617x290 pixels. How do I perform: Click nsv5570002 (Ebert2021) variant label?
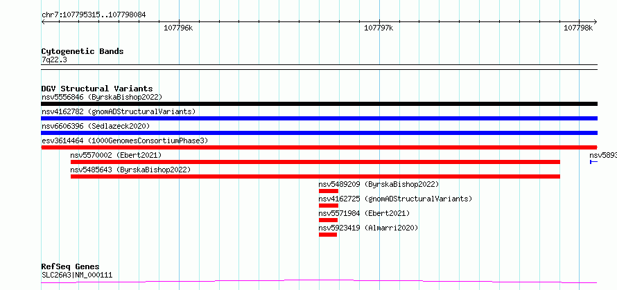point(116,155)
